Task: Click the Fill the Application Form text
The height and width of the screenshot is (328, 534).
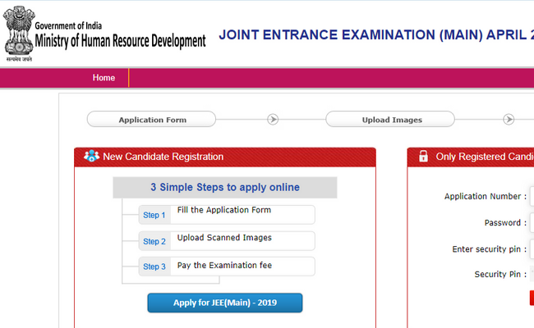Action: [224, 211]
